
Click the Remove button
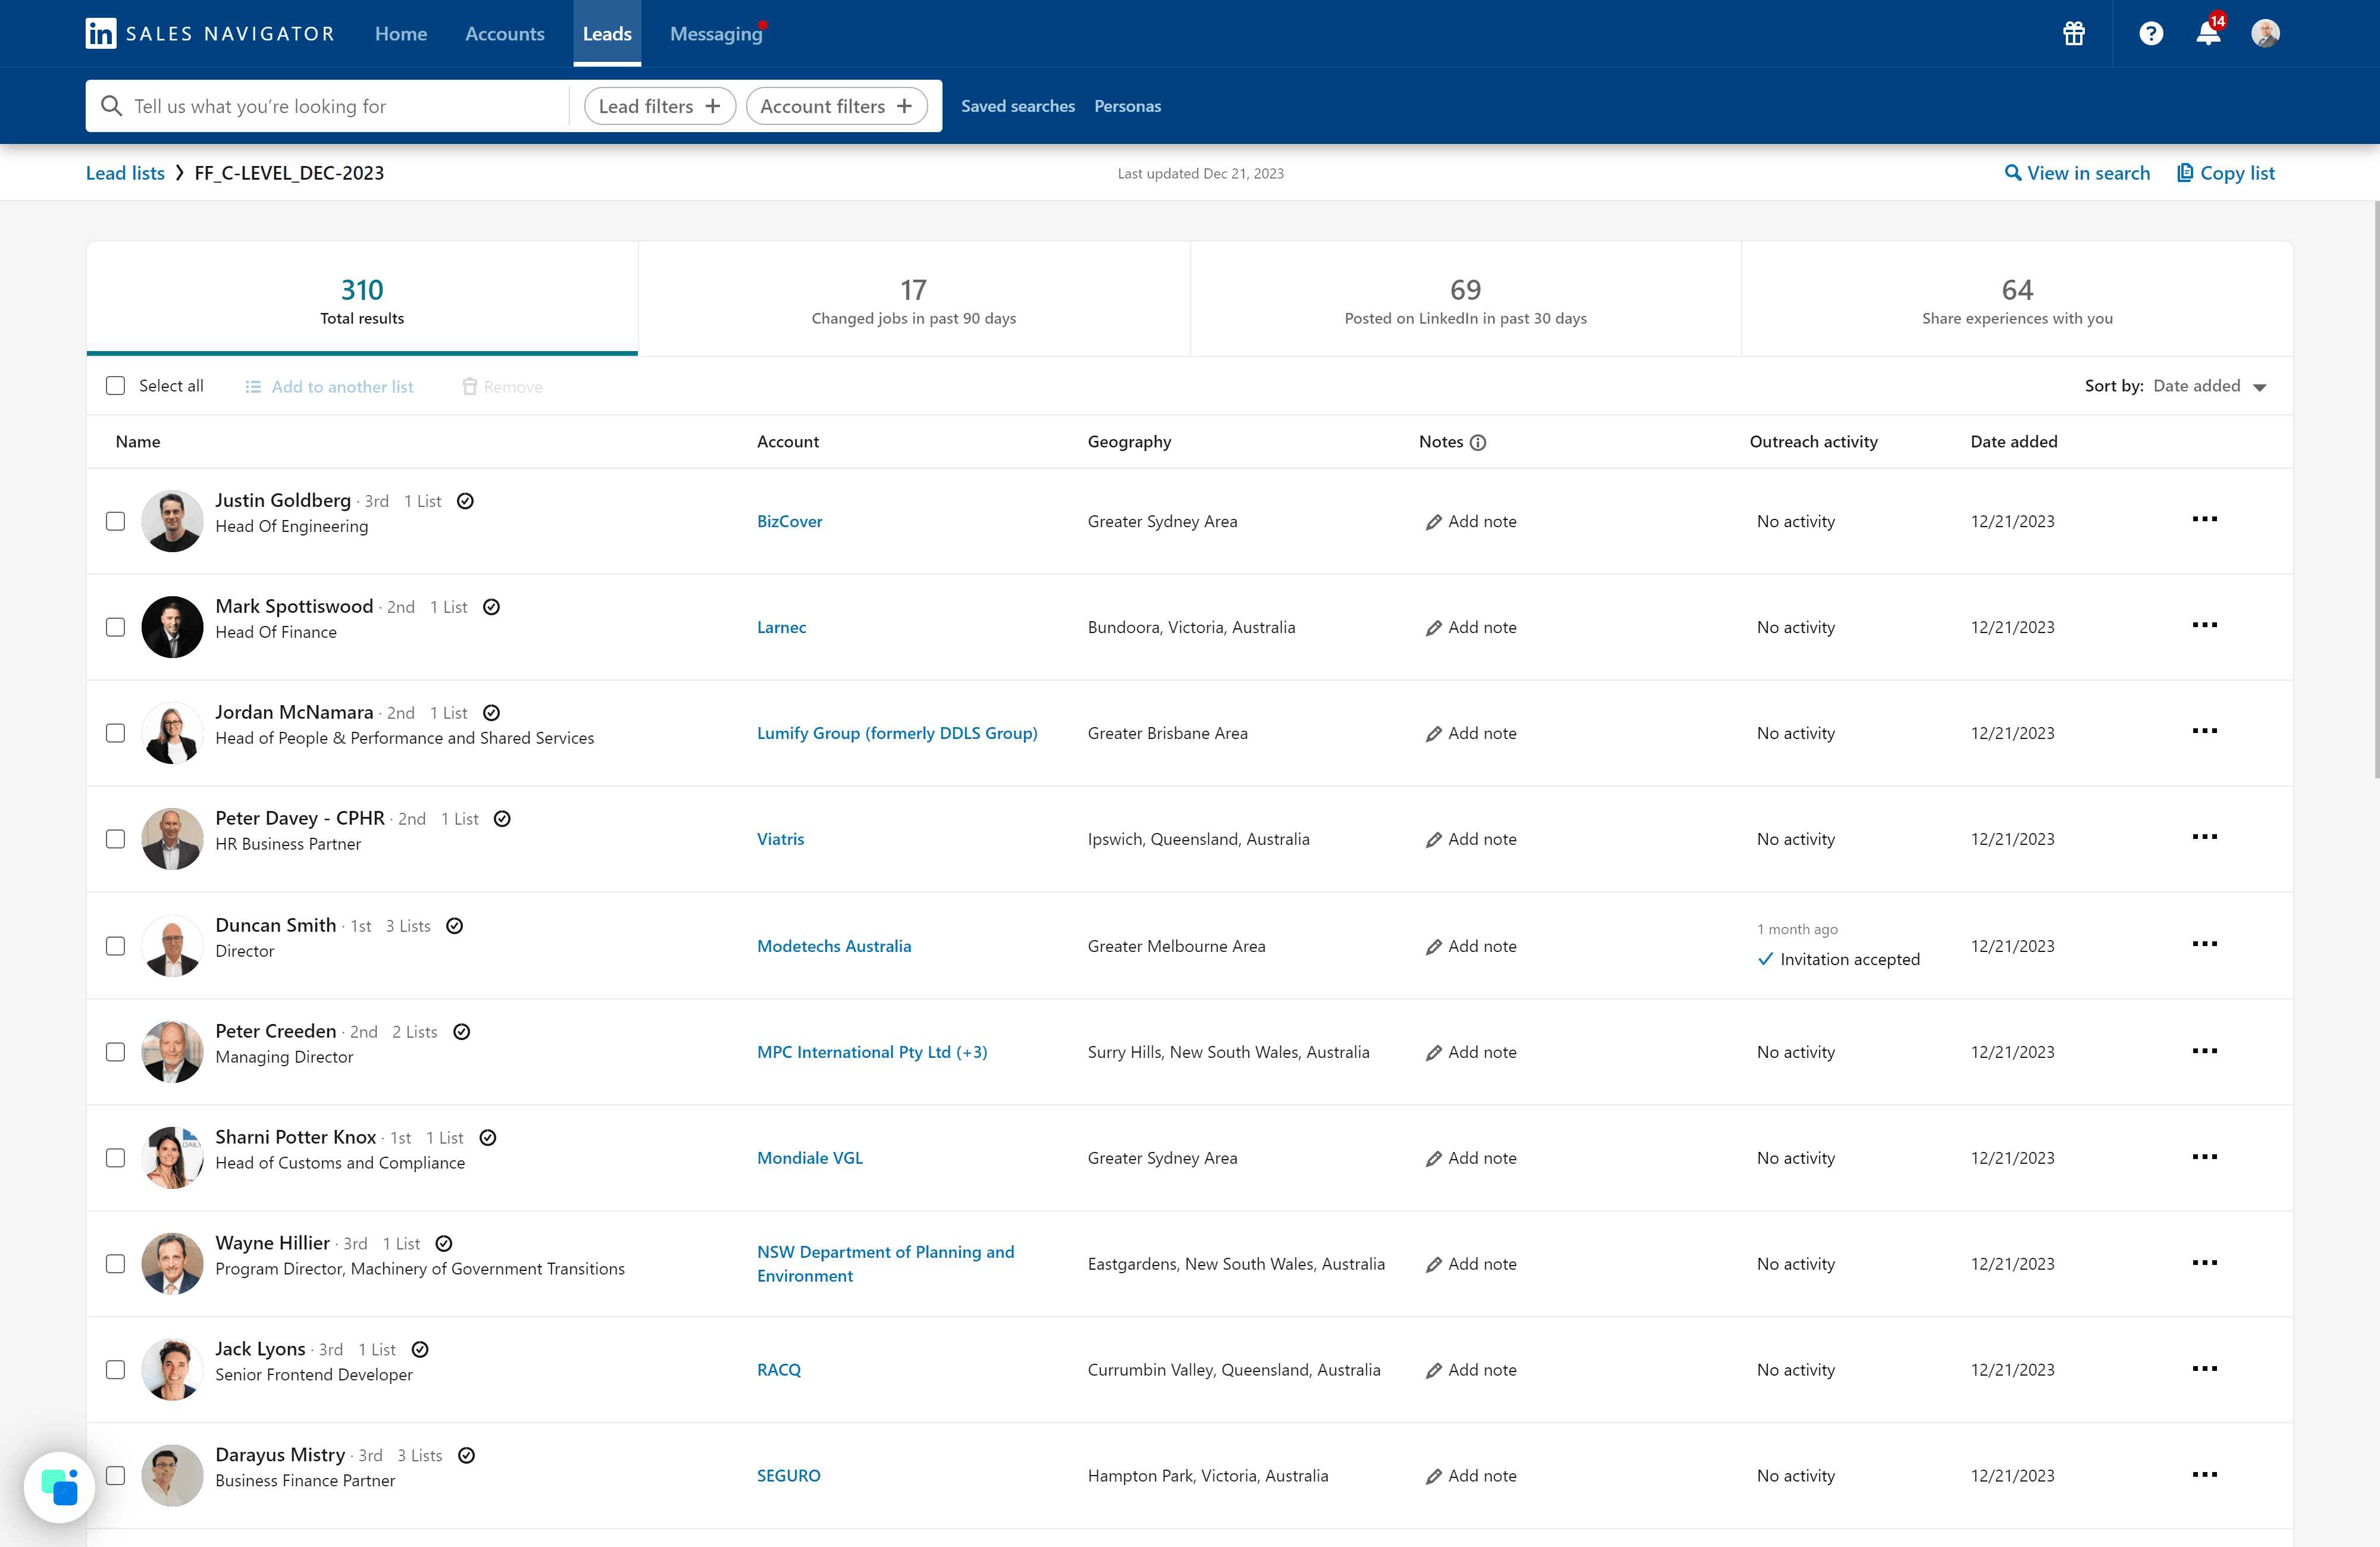[x=502, y=387]
